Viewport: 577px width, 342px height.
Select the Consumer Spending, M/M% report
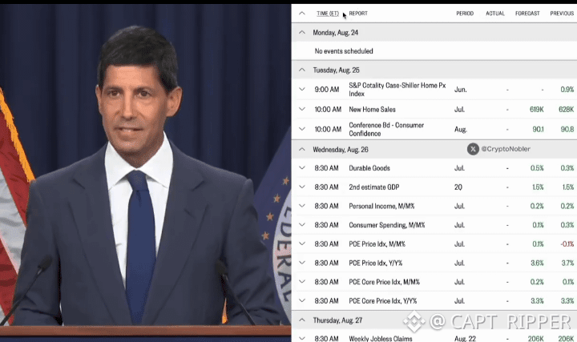pyautogui.click(x=387, y=225)
